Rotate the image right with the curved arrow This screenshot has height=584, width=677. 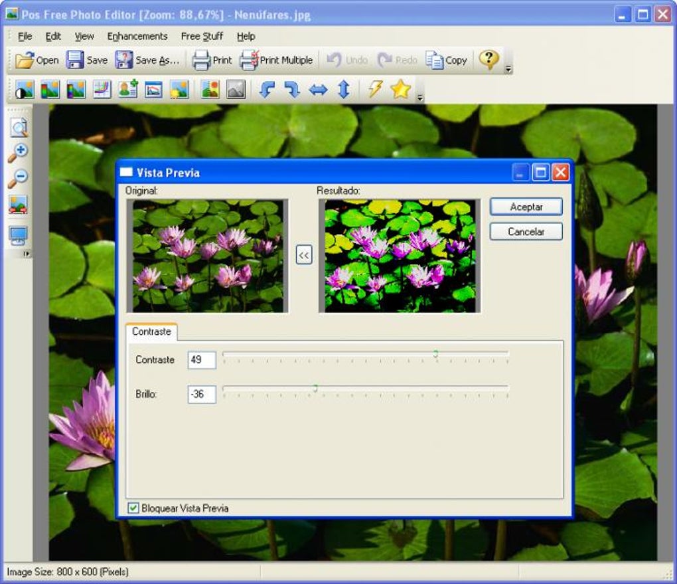(292, 90)
